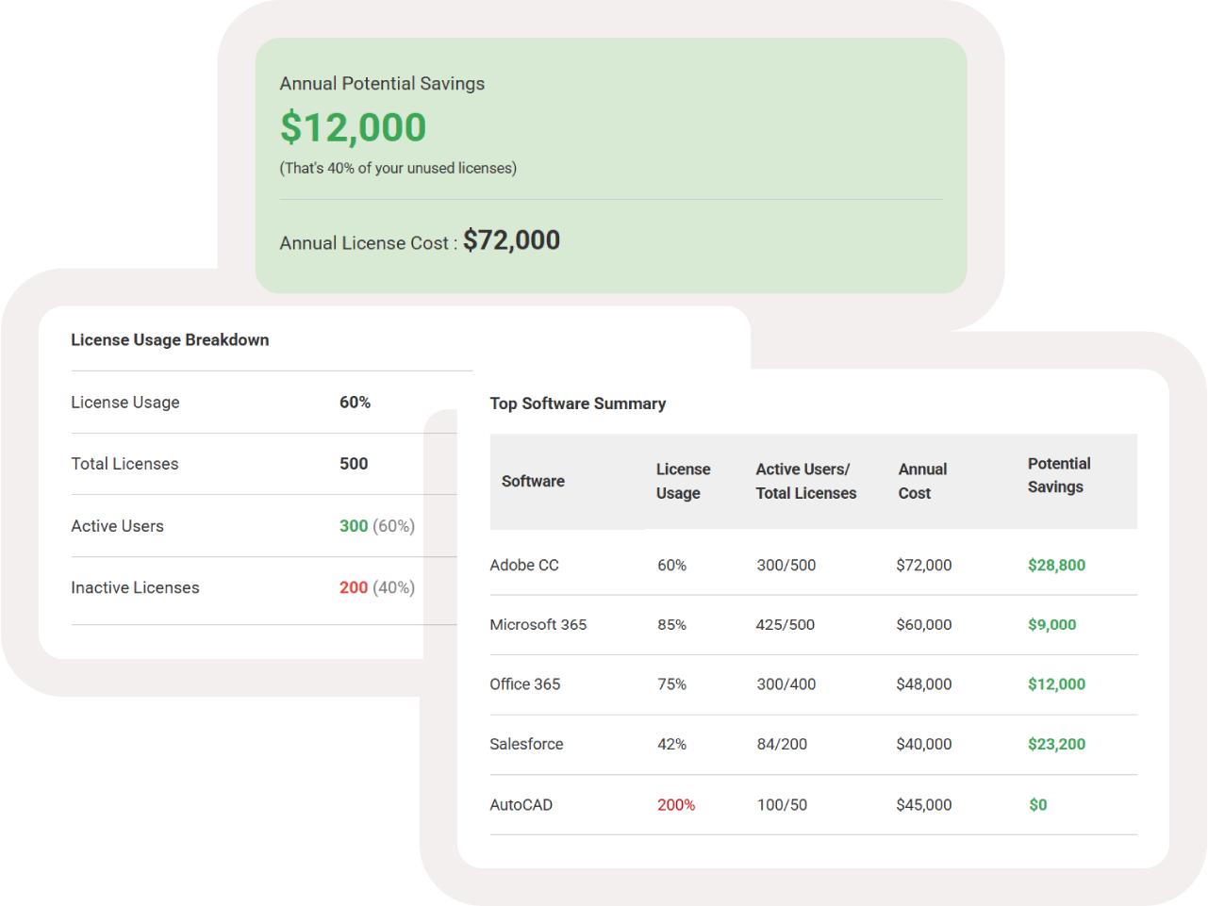Select the Adobe CC software row name

[x=524, y=566]
